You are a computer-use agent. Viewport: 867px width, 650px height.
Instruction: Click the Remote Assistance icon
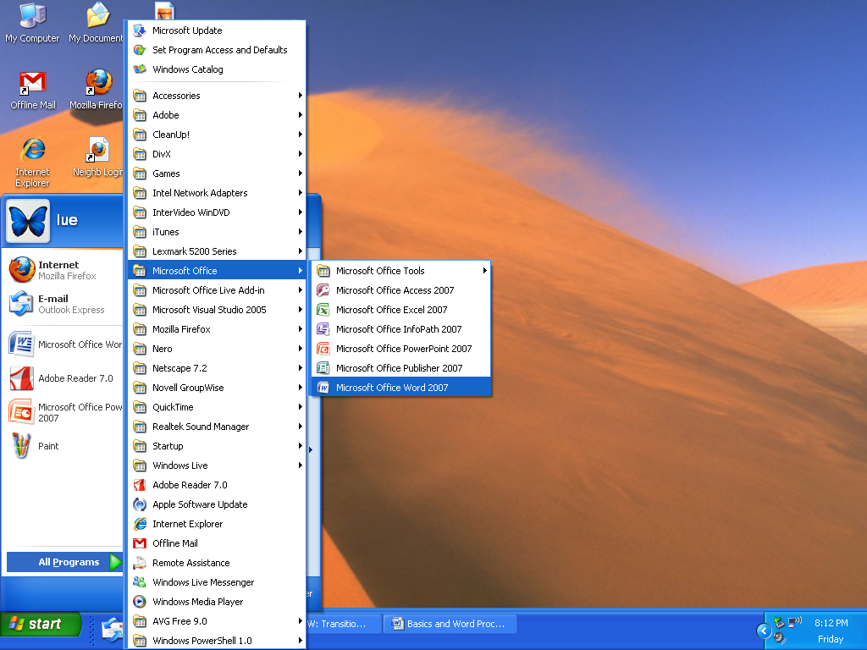(140, 563)
